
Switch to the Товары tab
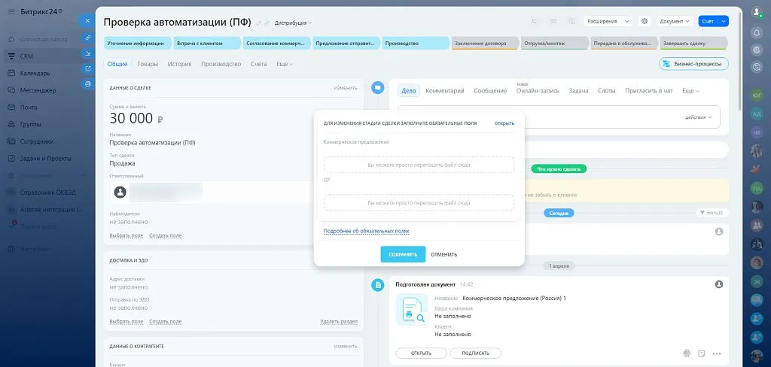tap(148, 64)
